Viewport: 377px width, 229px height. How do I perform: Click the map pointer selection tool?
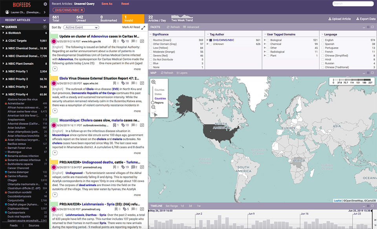coord(155,114)
